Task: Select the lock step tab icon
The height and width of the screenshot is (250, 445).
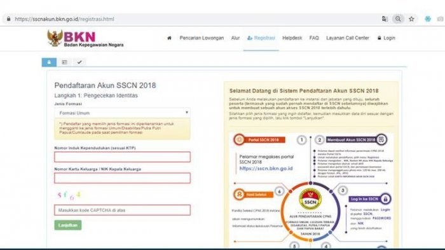Action: [49, 62]
